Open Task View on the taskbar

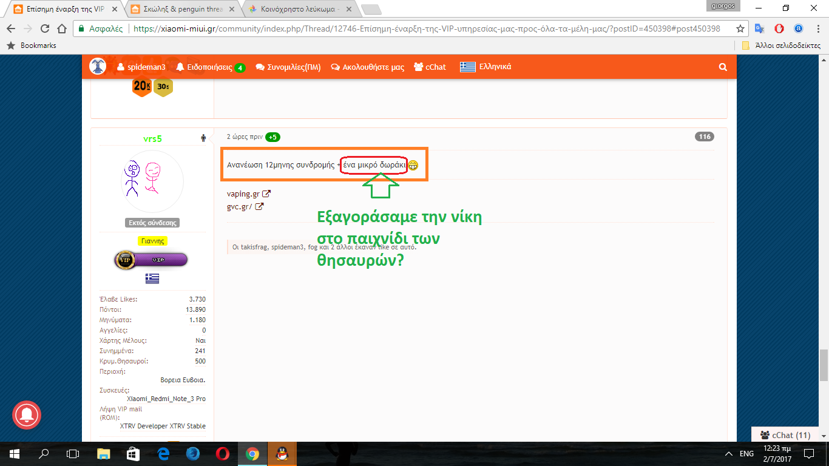73,453
